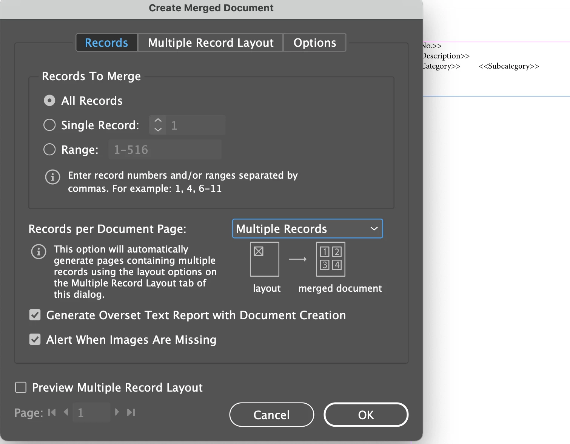Viewport: 570px width, 444px height.
Task: Click the <<Subcategory>> placeholder in the document
Action: (509, 66)
